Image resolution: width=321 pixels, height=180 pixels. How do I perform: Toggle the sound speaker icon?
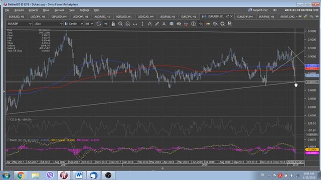275,10
